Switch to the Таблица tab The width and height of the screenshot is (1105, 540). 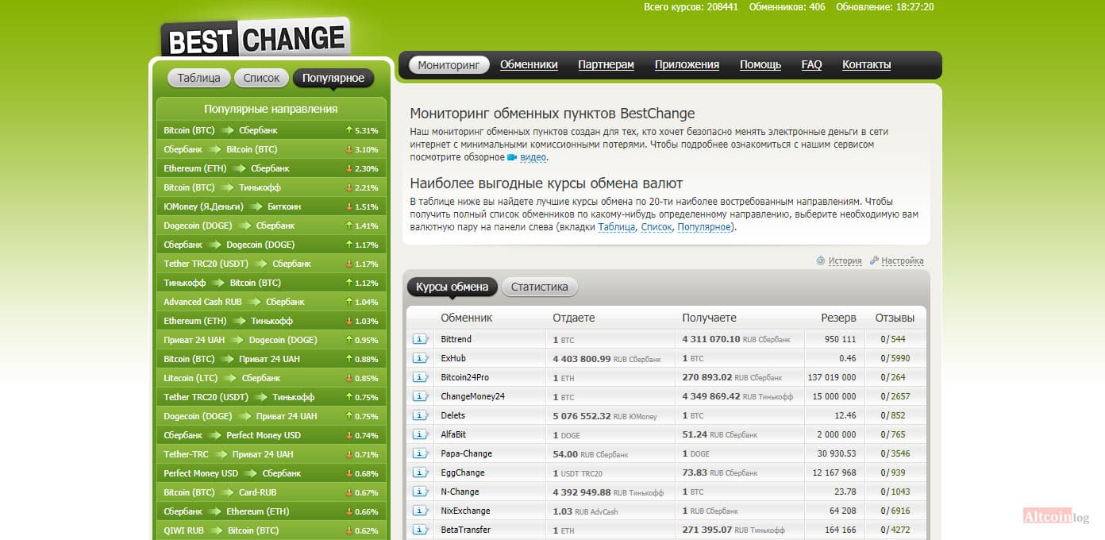(198, 78)
